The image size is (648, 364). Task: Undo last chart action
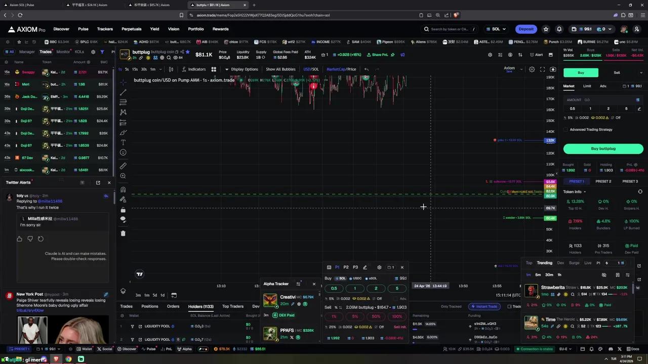367,69
